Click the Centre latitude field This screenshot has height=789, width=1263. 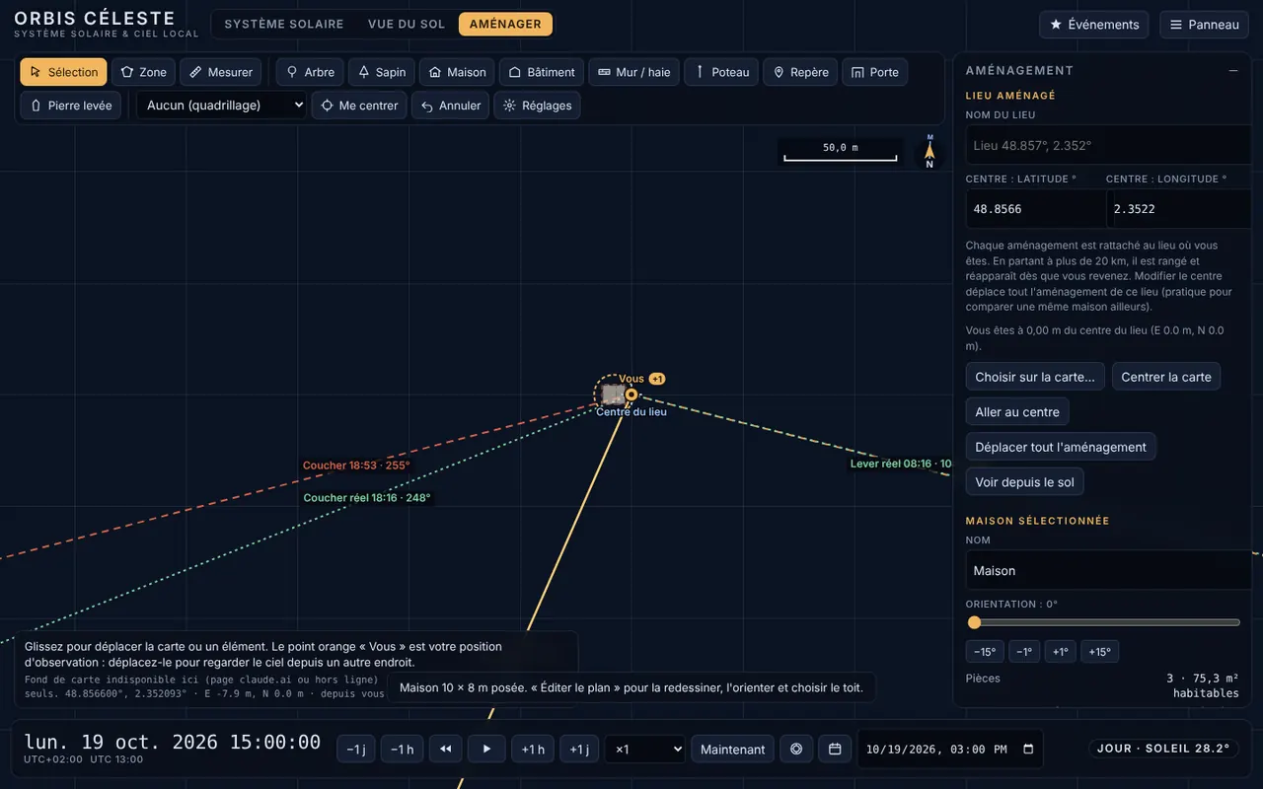[x=1035, y=209]
